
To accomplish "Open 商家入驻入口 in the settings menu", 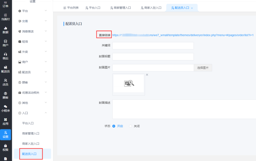I will pos(31,144).
